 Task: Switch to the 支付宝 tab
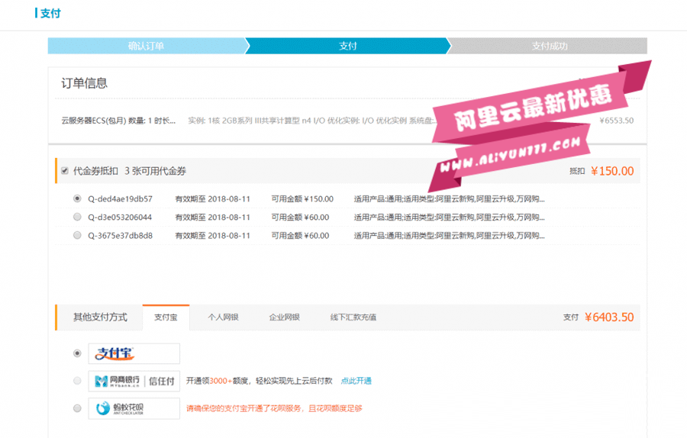(x=166, y=317)
